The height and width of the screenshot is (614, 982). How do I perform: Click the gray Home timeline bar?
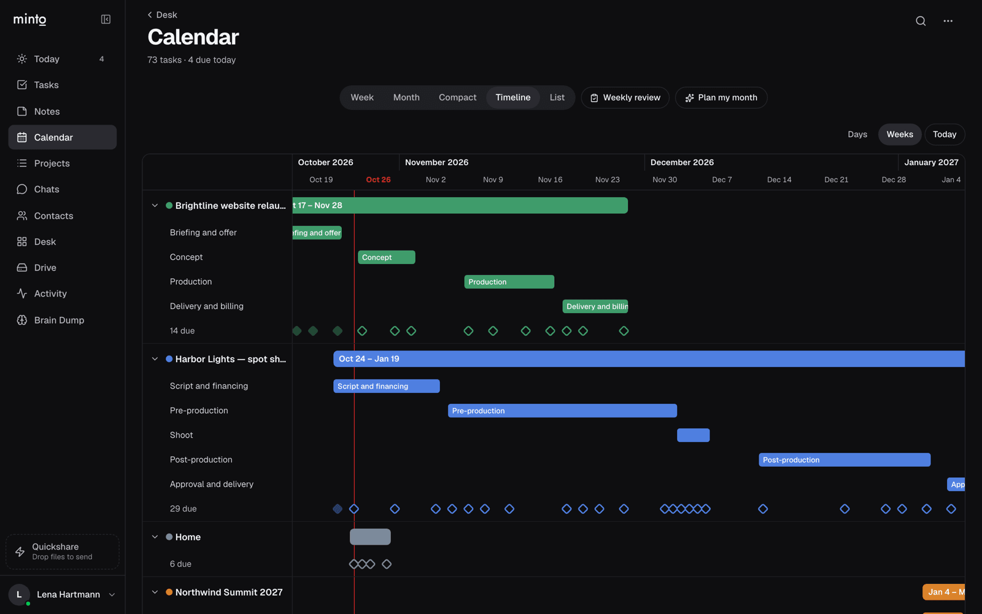(x=370, y=537)
